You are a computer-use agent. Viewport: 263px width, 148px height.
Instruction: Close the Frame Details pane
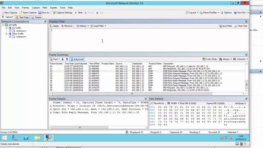(x=145, y=99)
